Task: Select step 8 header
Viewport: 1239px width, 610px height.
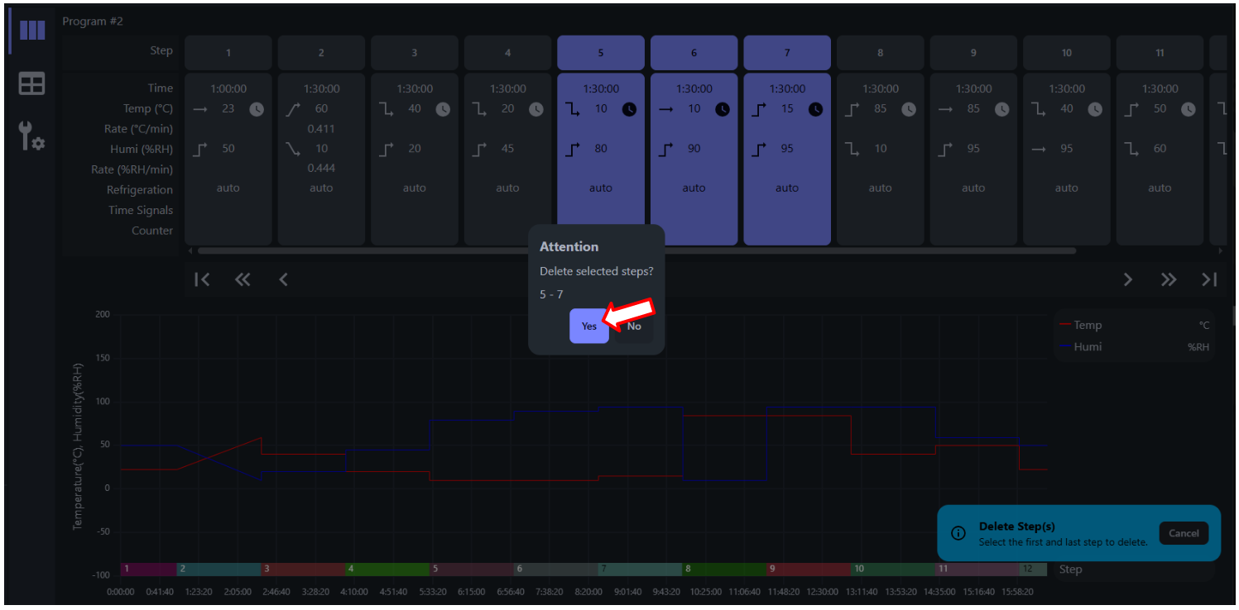Action: (880, 52)
